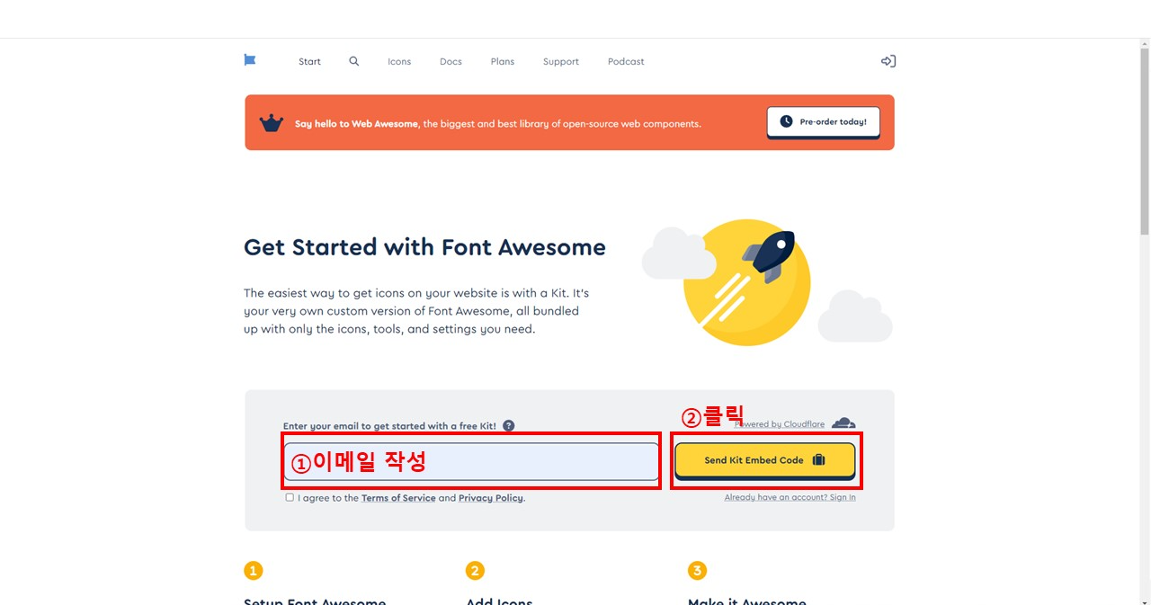
Task: Click the Get Started with Font Awesome heading
Action: click(424, 247)
